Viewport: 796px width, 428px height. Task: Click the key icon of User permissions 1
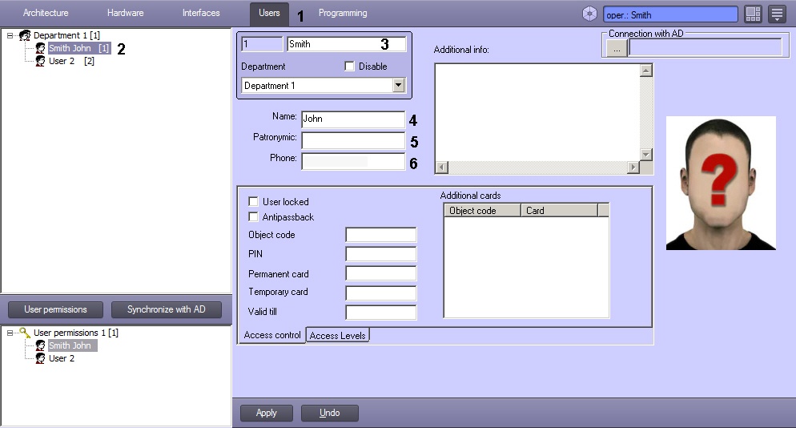pos(24,333)
